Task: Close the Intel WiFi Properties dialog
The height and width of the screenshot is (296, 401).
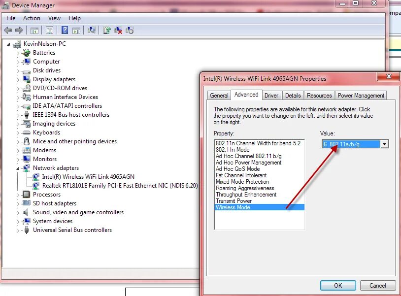Action: point(389,76)
